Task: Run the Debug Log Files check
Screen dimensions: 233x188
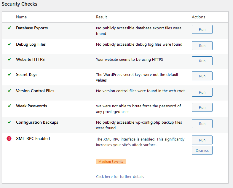Action: point(202,46)
